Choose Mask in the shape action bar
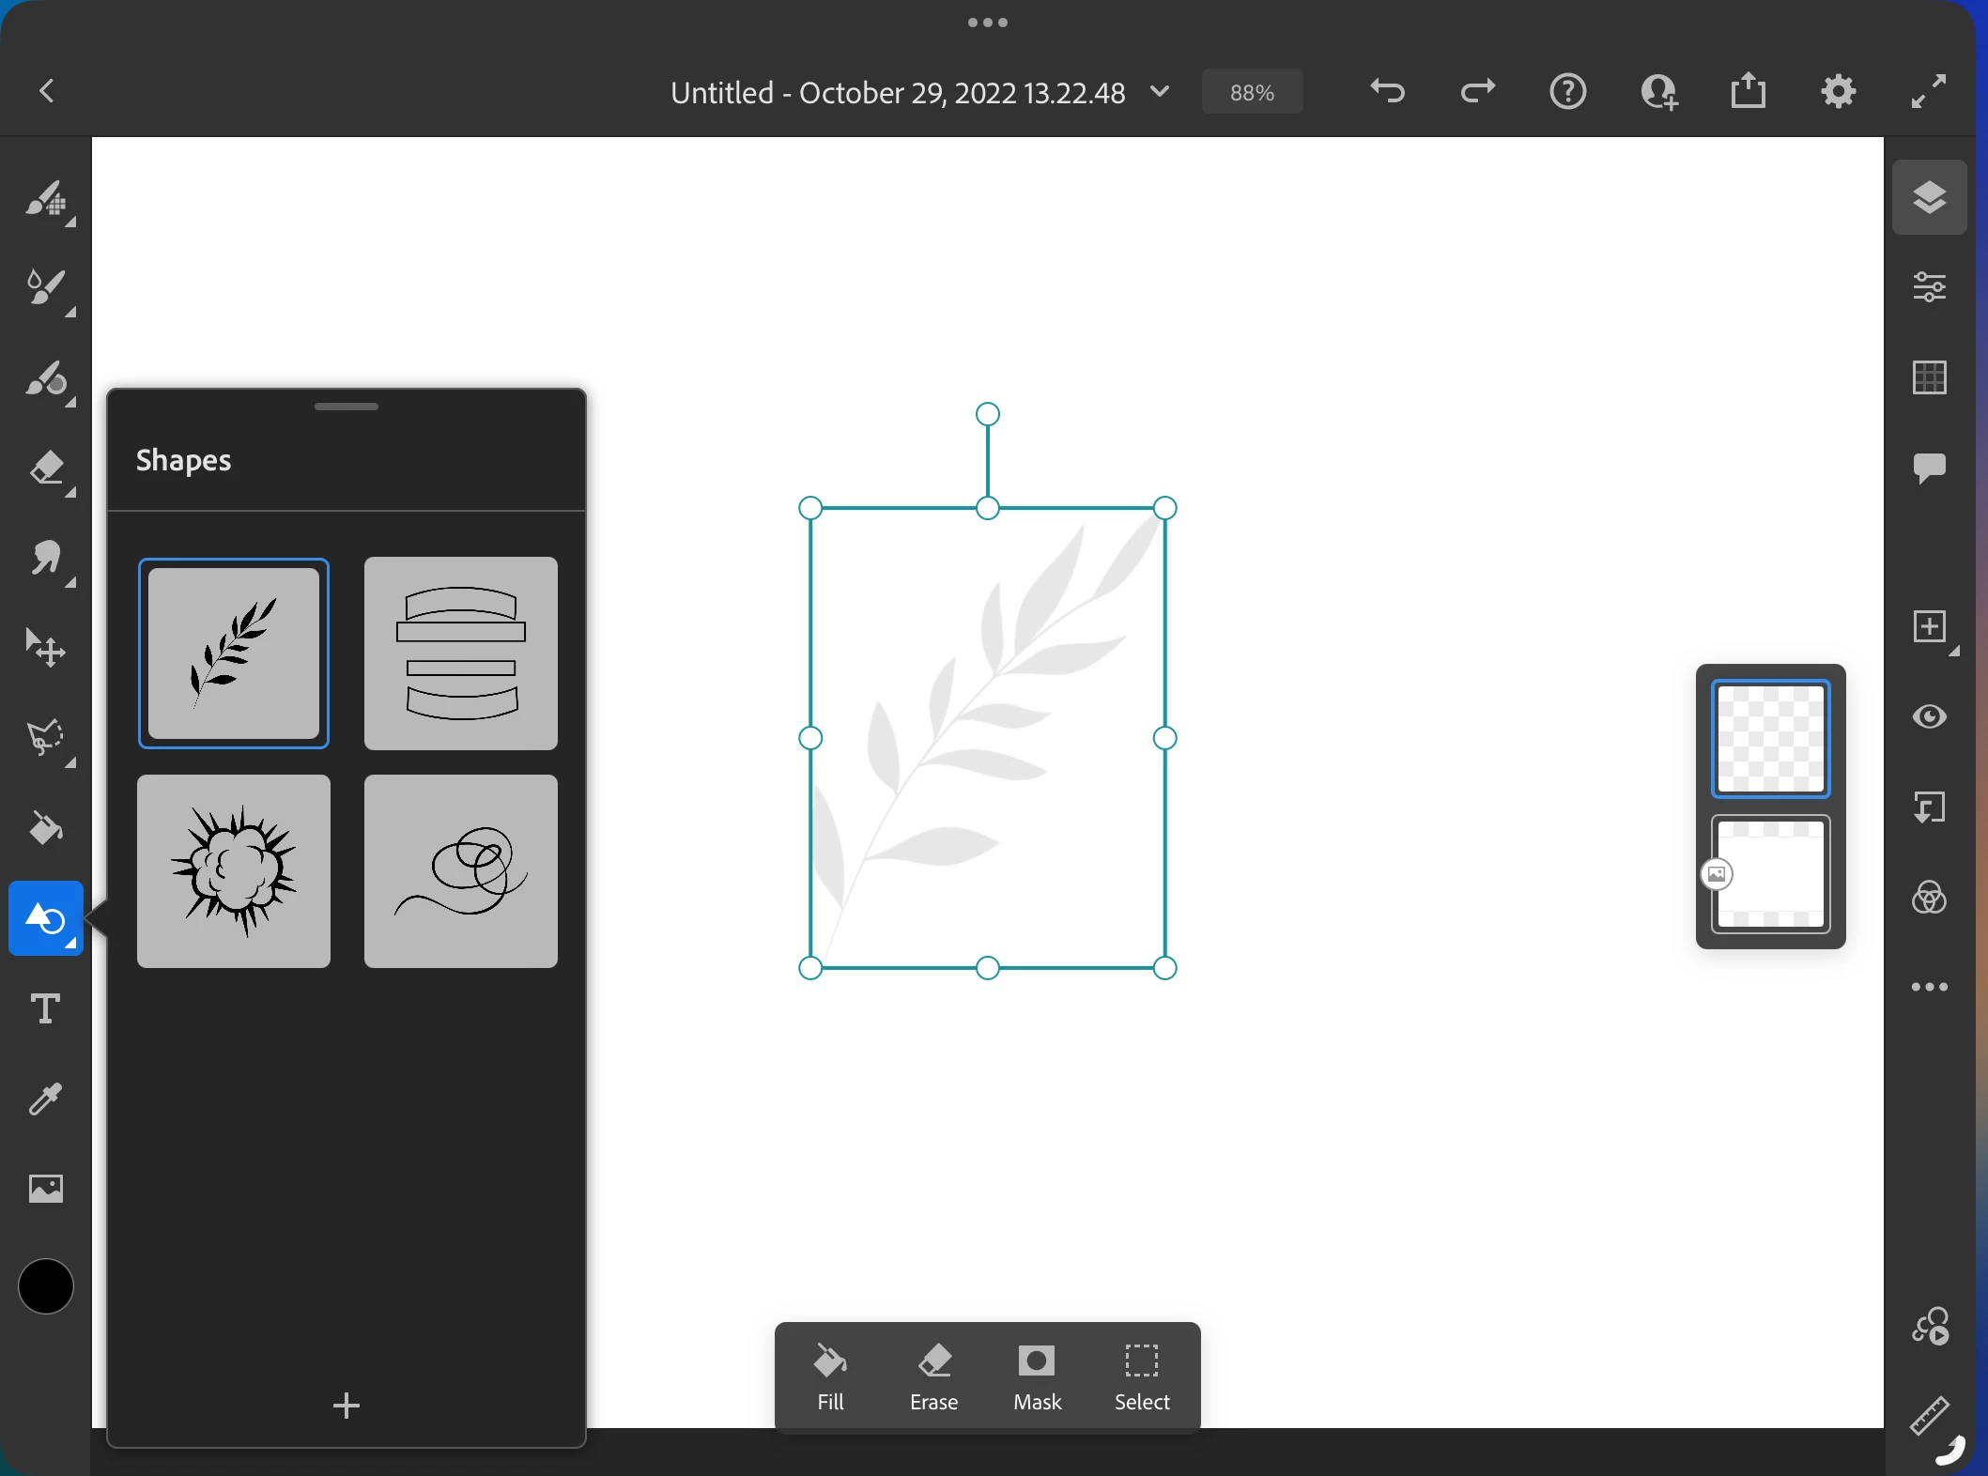The height and width of the screenshot is (1476, 1988). (x=1037, y=1376)
